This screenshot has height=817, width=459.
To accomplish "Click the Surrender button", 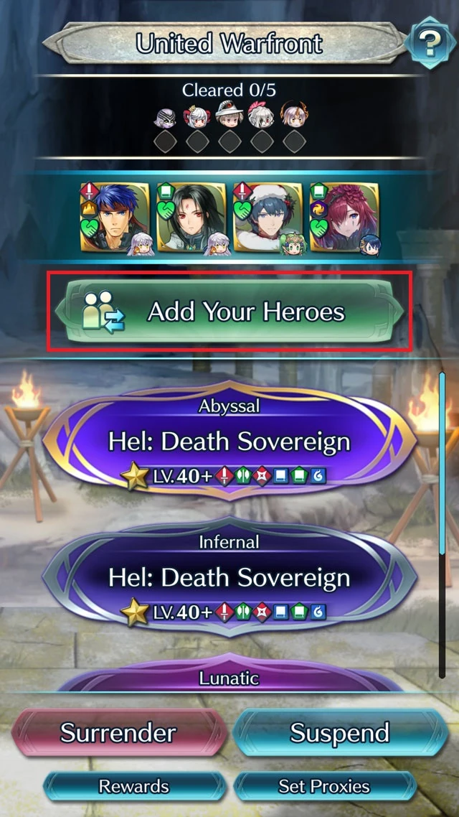I will [x=118, y=732].
